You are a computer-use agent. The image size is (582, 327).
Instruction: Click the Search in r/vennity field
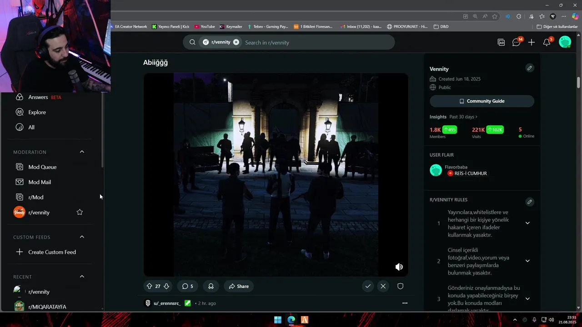coord(317,42)
